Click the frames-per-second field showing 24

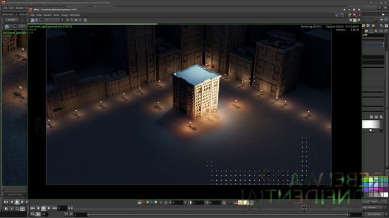pyautogui.click(x=44, y=214)
